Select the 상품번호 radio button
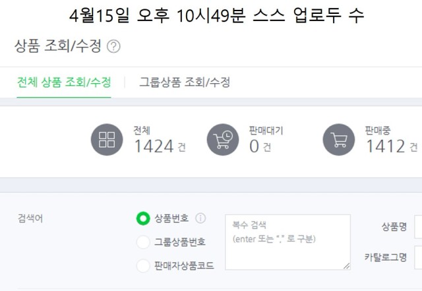Image resolution: width=422 pixels, height=291 pixels. point(143,218)
